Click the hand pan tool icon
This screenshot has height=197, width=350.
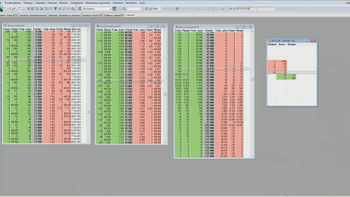click(x=177, y=9)
